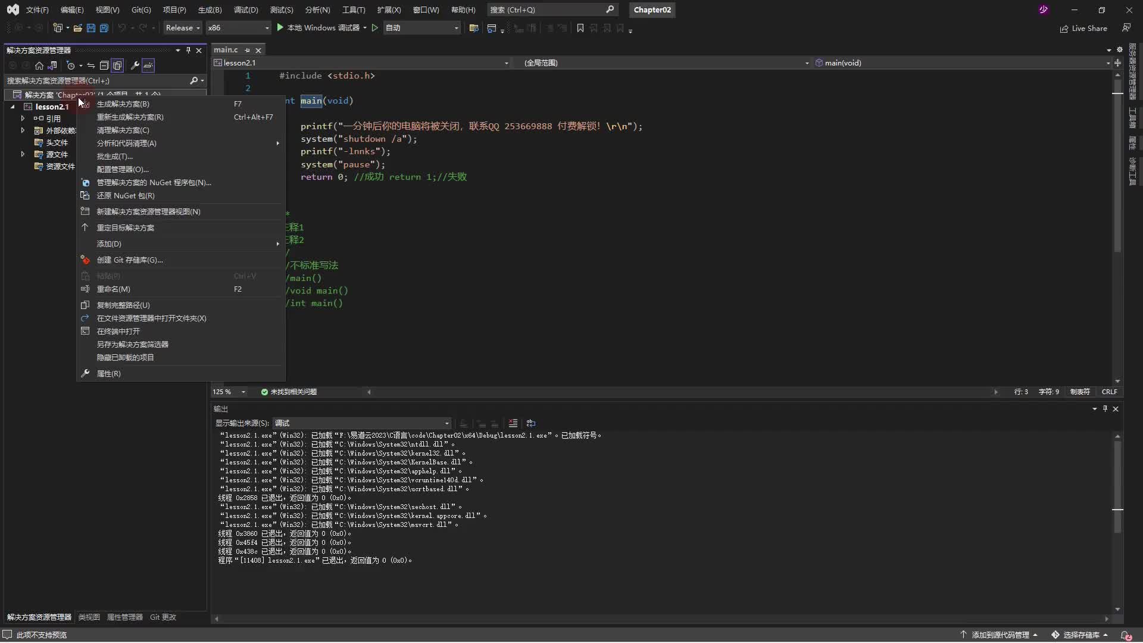1143x643 pixels.
Task: Open the 自动 debug type dropdown
Action: point(422,28)
